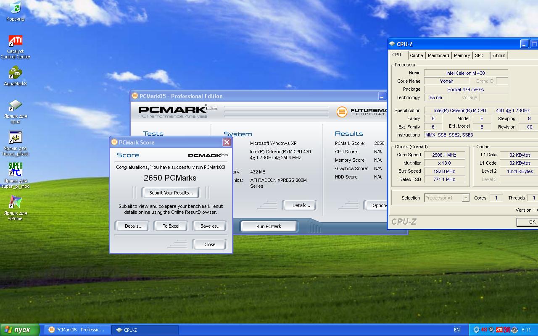Click the Save as button
The width and height of the screenshot is (538, 336).
click(x=210, y=226)
